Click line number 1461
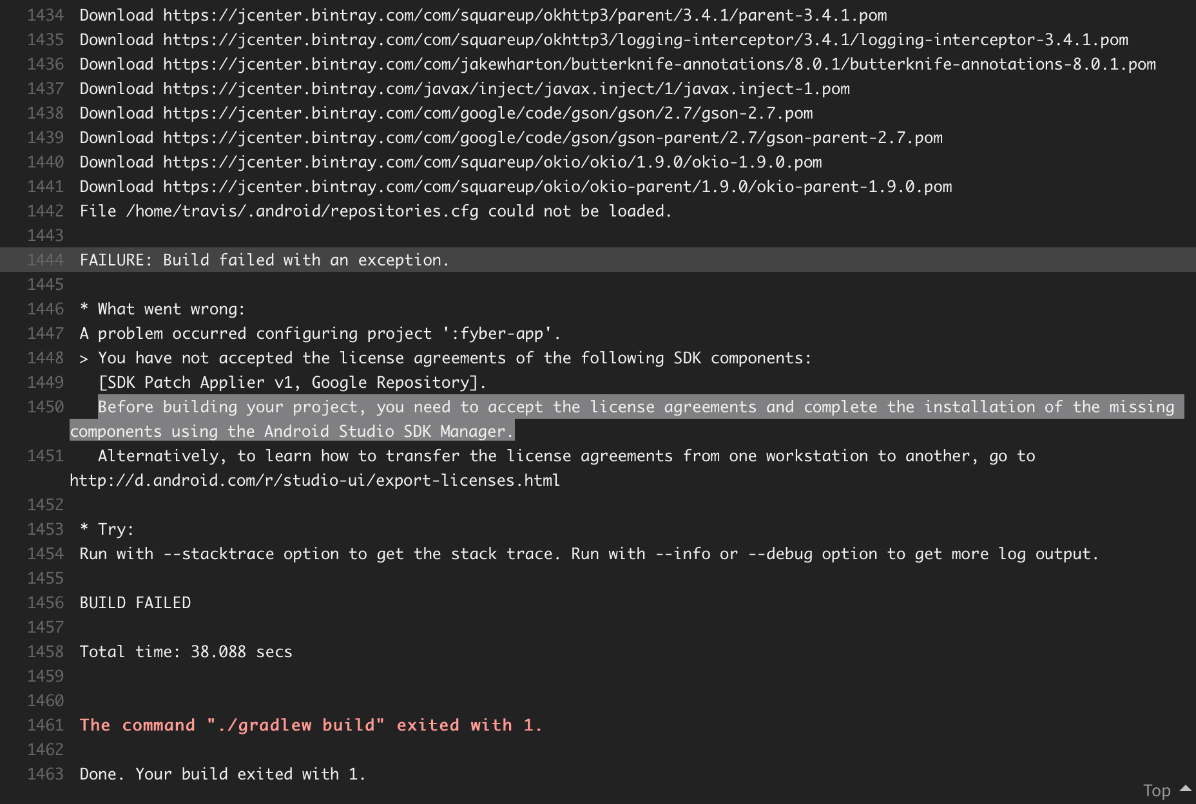 pyautogui.click(x=45, y=725)
